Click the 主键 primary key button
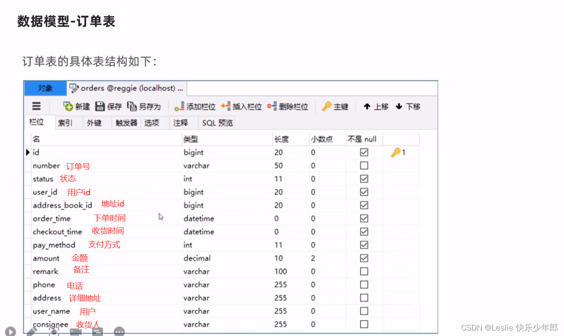Viewport: 564px width, 336px height. (x=335, y=107)
